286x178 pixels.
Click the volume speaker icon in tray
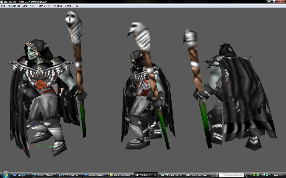tap(271, 175)
